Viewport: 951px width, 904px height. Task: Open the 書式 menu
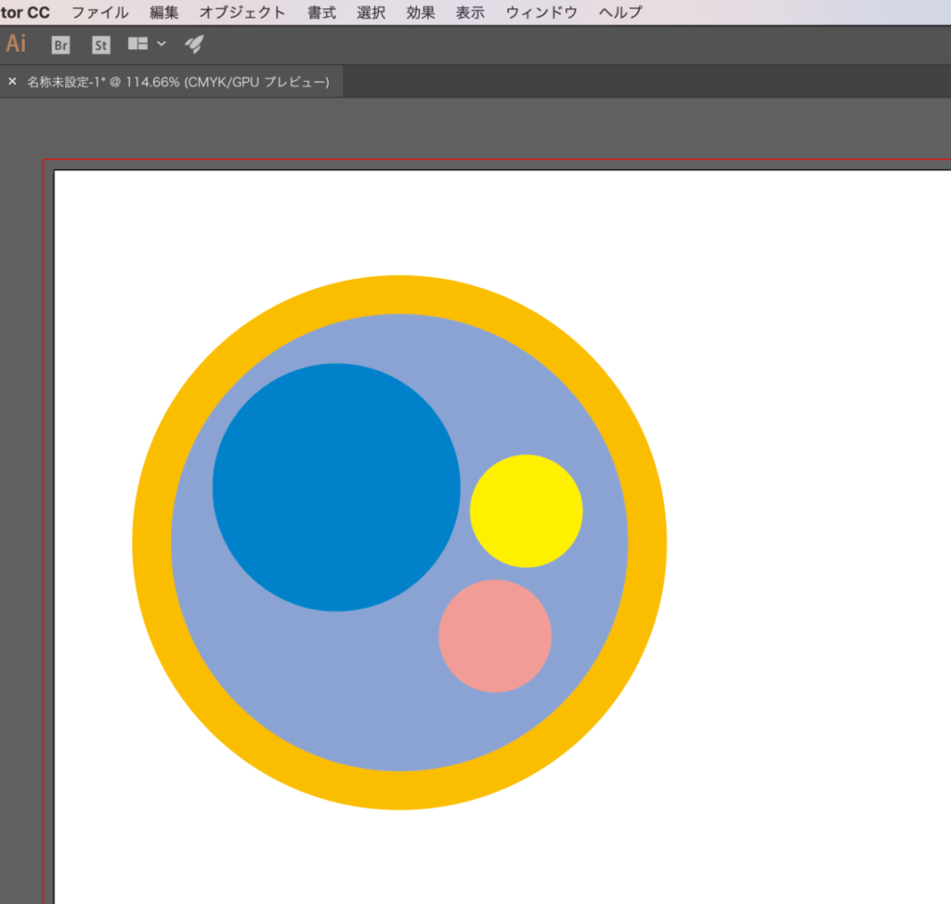tap(321, 13)
